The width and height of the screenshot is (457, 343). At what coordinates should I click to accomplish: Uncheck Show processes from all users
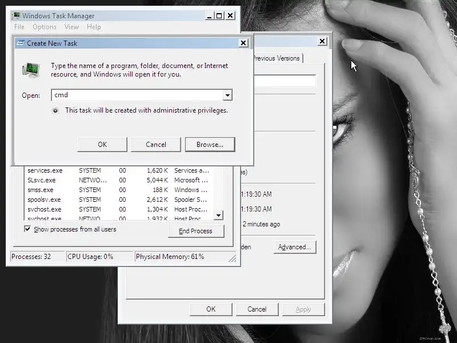click(27, 229)
